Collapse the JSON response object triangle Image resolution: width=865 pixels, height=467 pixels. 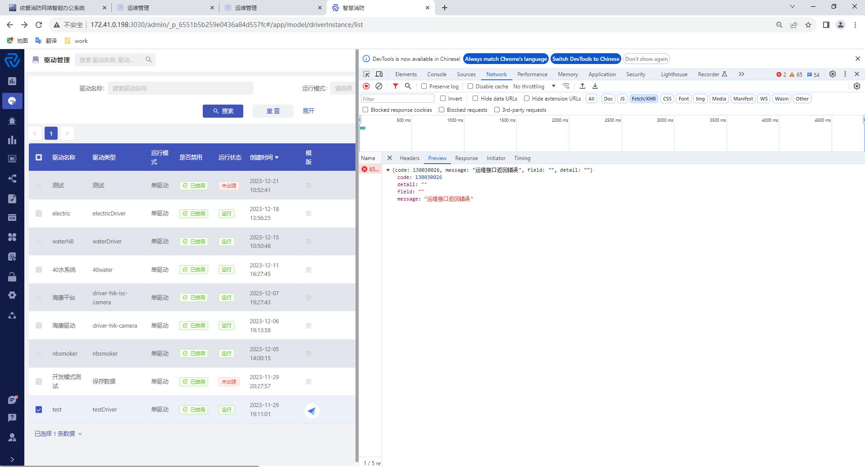388,170
